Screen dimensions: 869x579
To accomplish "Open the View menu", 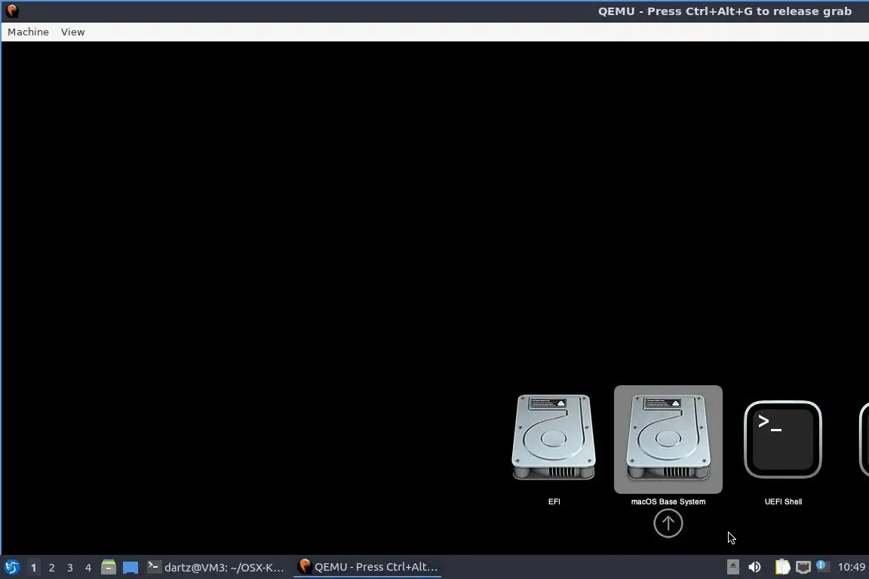I will pyautogui.click(x=72, y=32).
